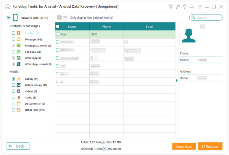Toggle Only display the deleted items switch

(63, 18)
